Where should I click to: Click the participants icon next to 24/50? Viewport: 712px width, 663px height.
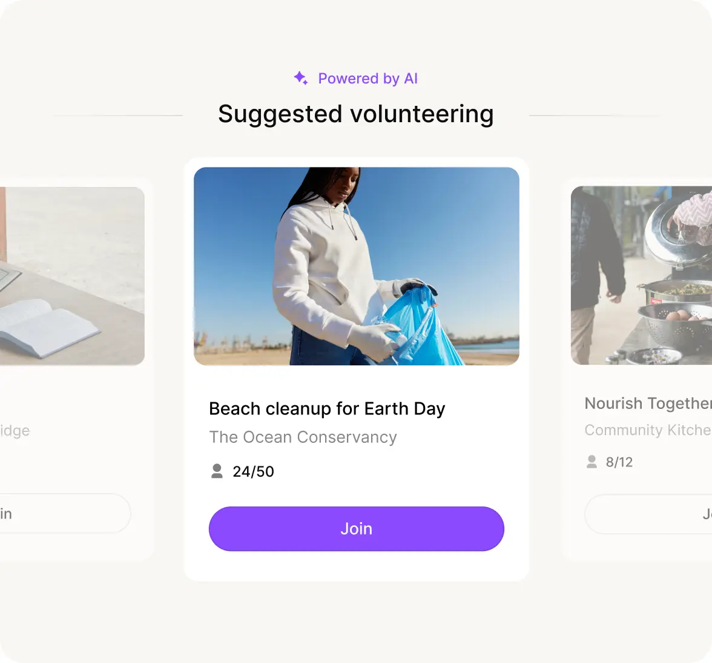[217, 471]
